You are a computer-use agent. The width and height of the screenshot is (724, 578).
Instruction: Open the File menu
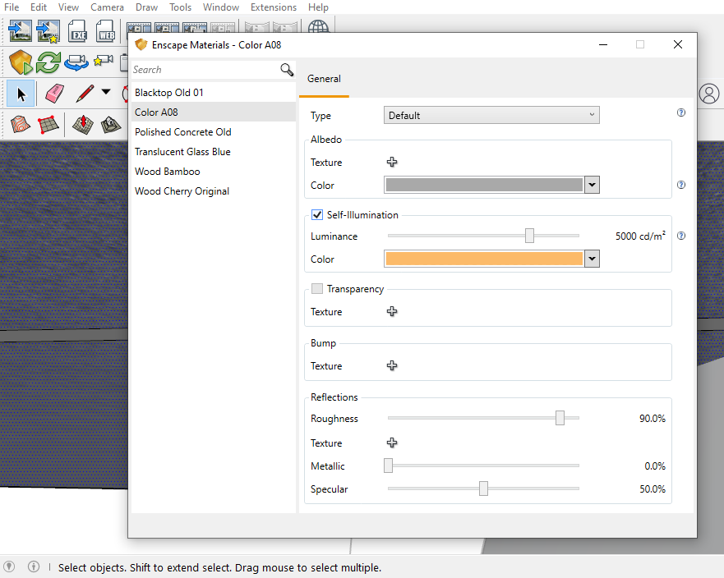pyautogui.click(x=12, y=7)
